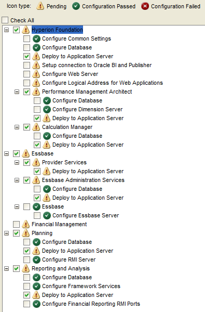
Task: Collapse the Planning tree node
Action: coord(7,233)
